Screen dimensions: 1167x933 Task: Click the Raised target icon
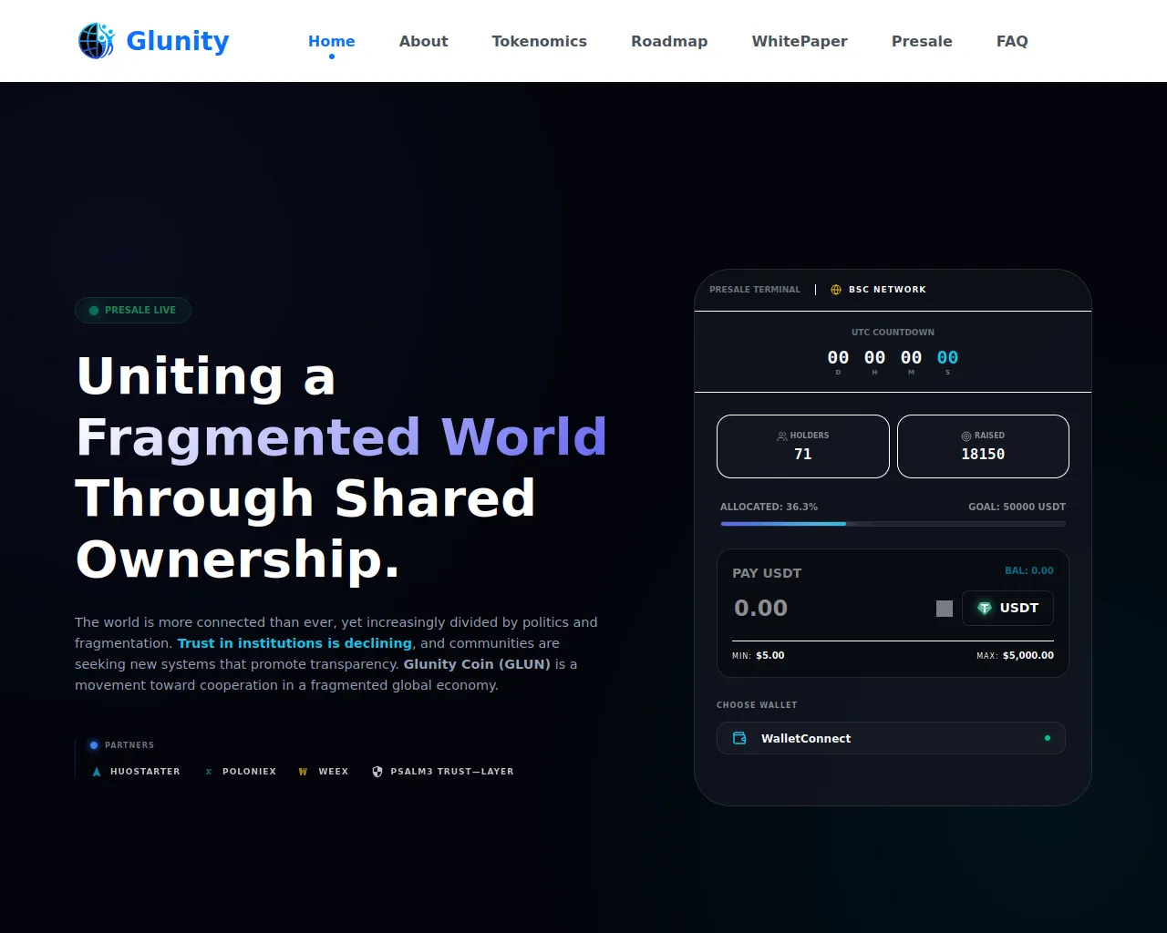pos(966,436)
